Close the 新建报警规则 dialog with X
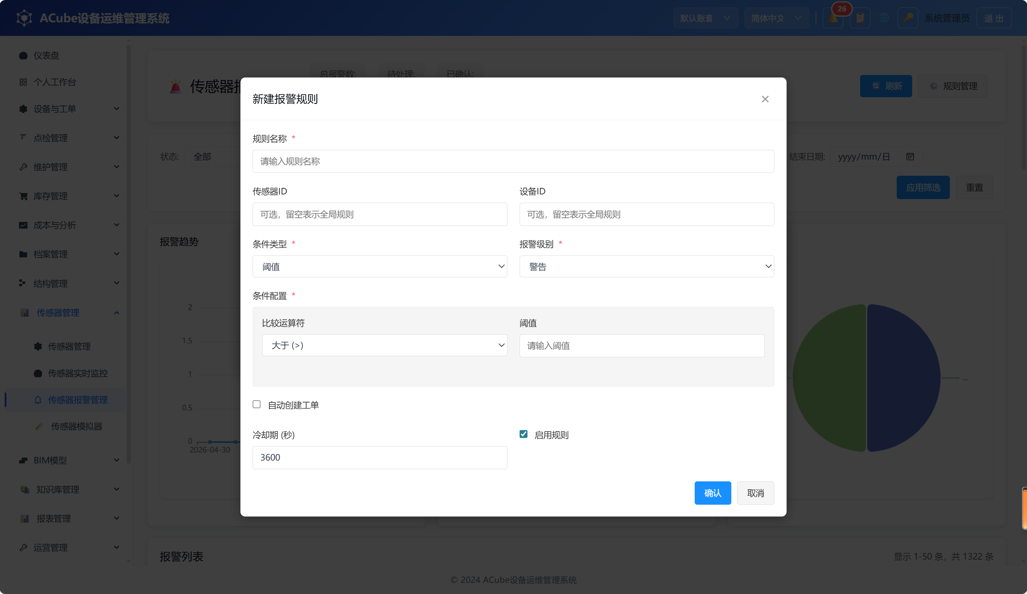The height and width of the screenshot is (594, 1027). tap(765, 99)
